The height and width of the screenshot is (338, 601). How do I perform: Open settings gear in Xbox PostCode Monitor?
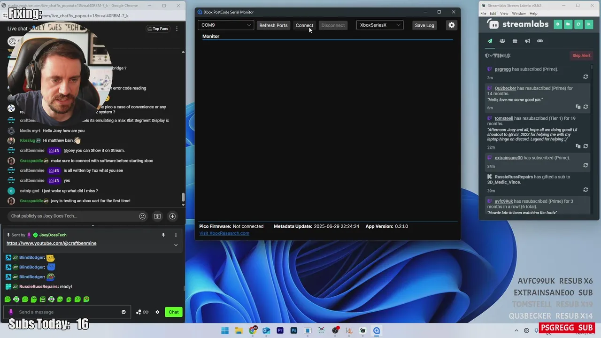click(452, 25)
